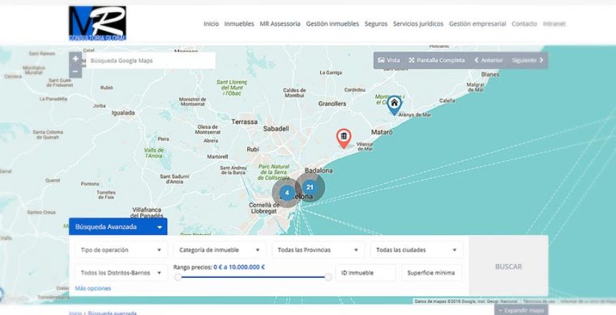The image size is (616, 315).
Task: Open the Categoría de inmueble dropdown
Action: [x=220, y=250]
